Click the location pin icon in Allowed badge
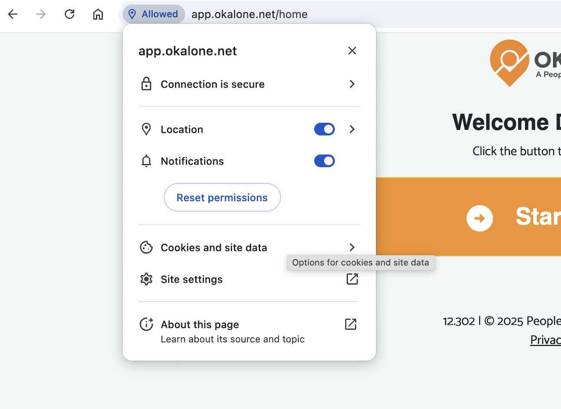Image resolution: width=561 pixels, height=409 pixels. click(x=132, y=14)
